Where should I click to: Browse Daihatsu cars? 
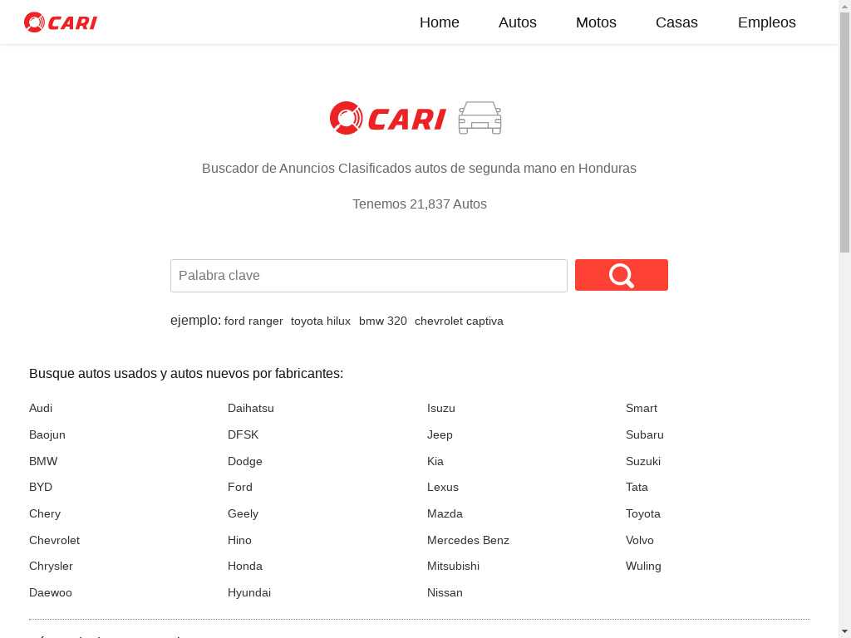(x=251, y=409)
